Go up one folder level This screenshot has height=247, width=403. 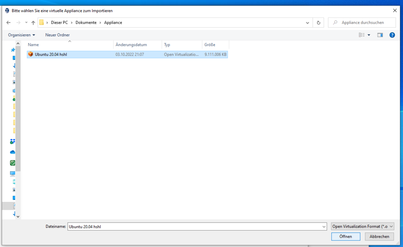pyautogui.click(x=33, y=23)
